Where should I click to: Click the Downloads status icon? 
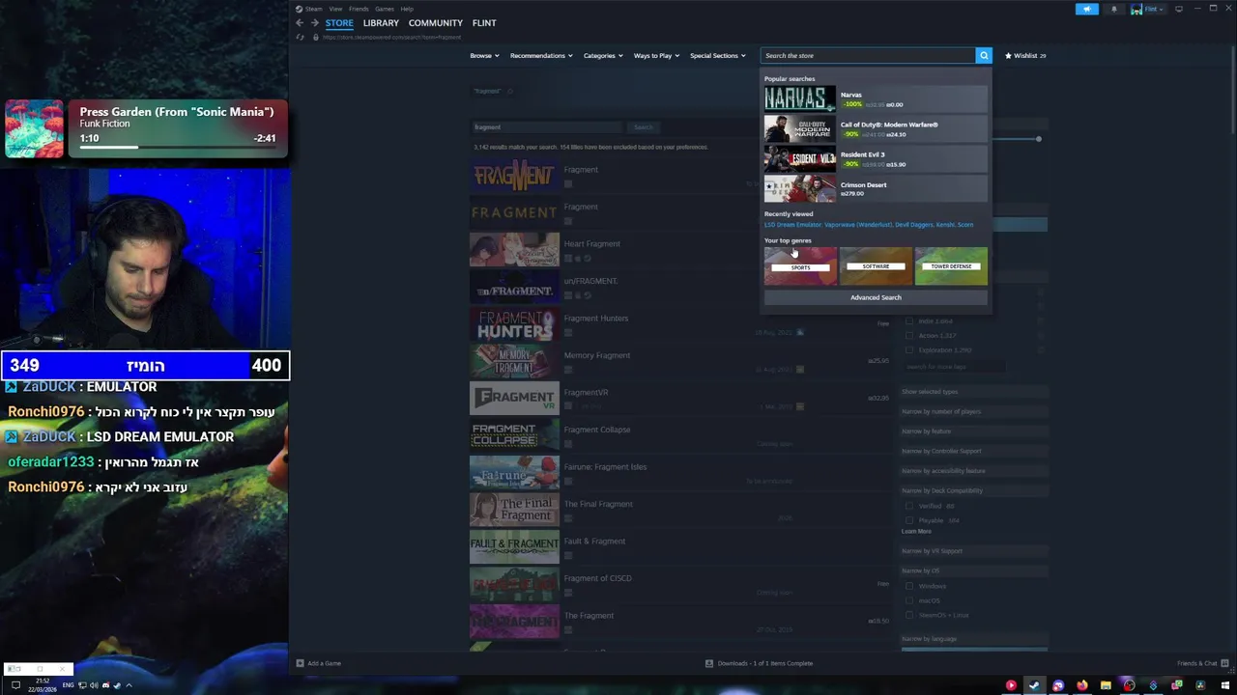(x=709, y=663)
